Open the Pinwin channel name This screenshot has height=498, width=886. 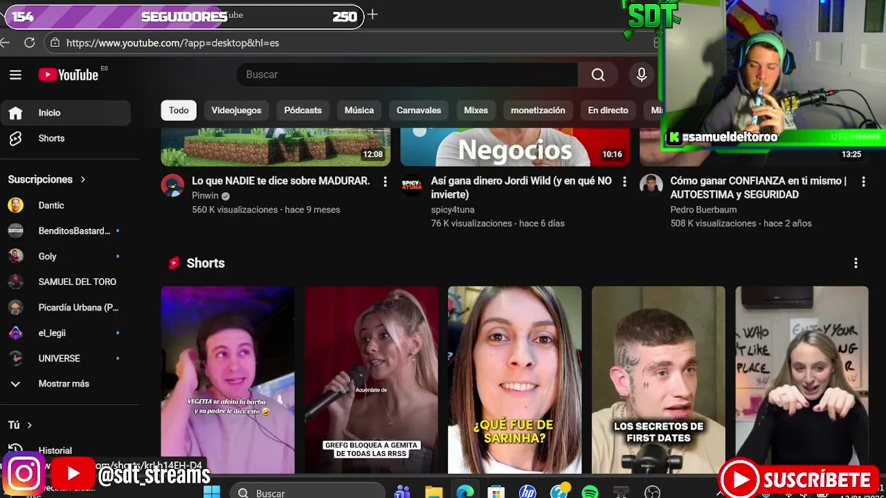click(205, 196)
